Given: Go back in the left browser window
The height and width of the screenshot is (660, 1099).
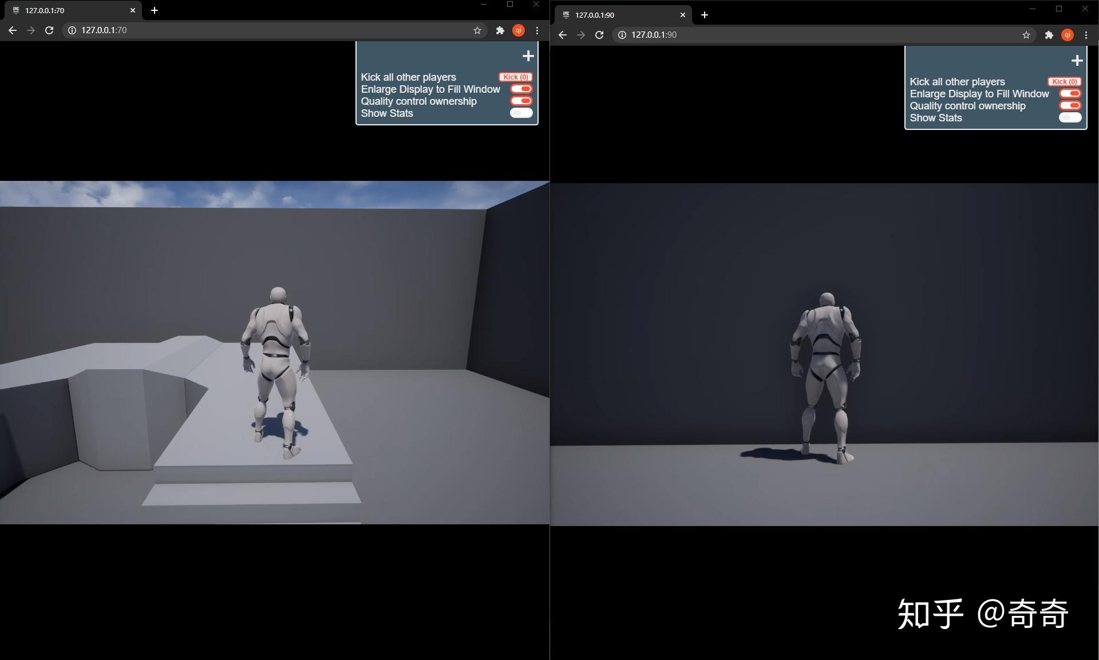Looking at the screenshot, I should (x=13, y=30).
